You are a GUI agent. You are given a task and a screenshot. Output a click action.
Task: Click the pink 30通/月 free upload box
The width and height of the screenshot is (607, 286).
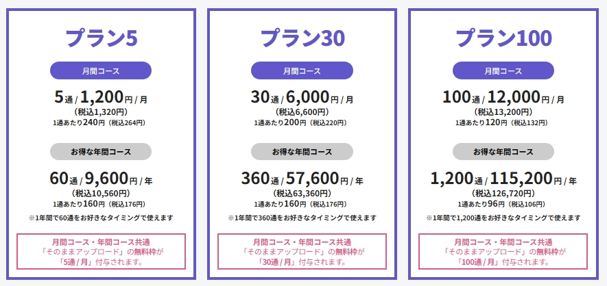(x=302, y=251)
